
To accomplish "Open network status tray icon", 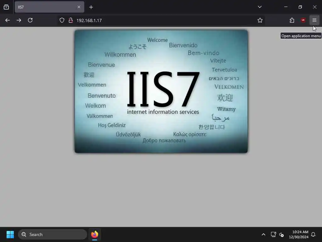I will (x=273, y=234).
